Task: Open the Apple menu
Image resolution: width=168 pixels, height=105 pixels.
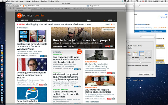Action: click(x=3, y=1)
